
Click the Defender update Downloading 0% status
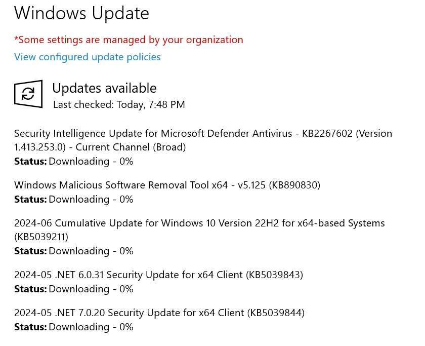pyautogui.click(x=74, y=161)
